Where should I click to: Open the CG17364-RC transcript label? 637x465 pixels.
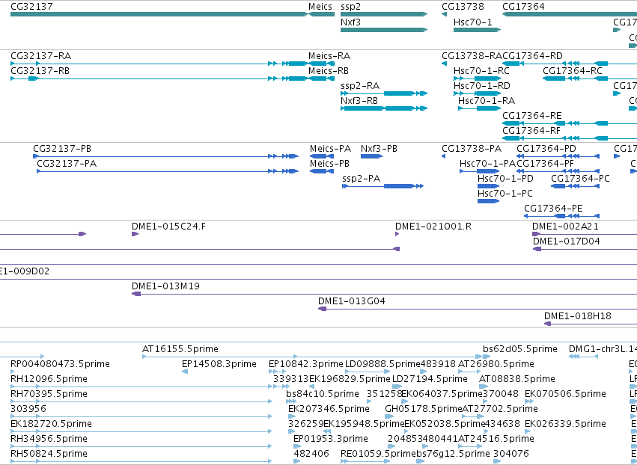(x=573, y=70)
